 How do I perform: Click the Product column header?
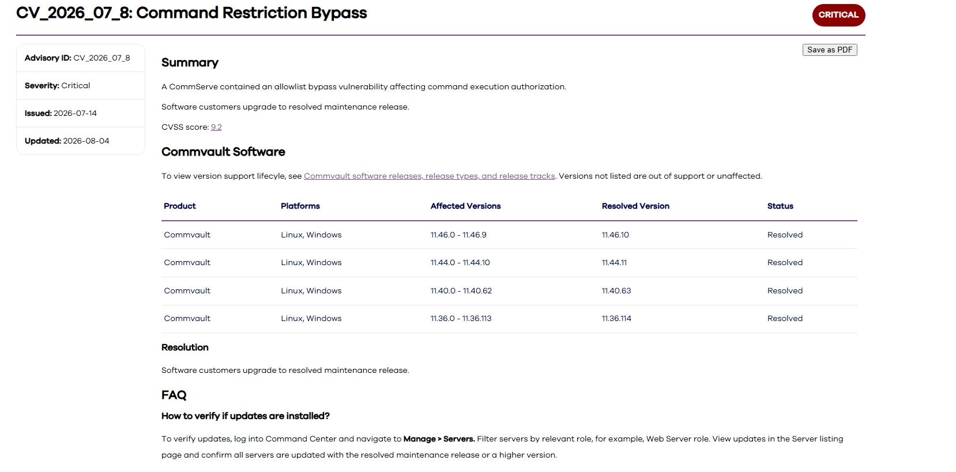pyautogui.click(x=180, y=206)
